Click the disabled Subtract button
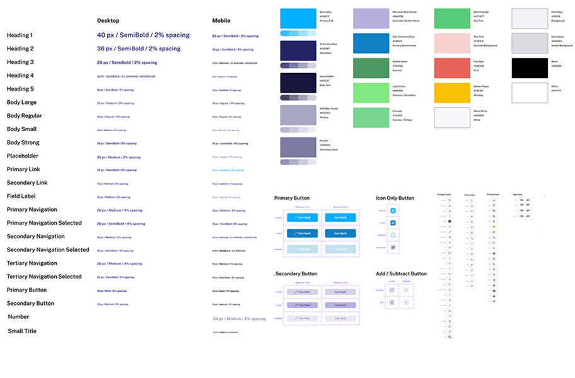The image size is (575, 378). click(406, 290)
